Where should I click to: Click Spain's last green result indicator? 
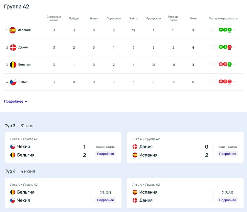(x=229, y=30)
